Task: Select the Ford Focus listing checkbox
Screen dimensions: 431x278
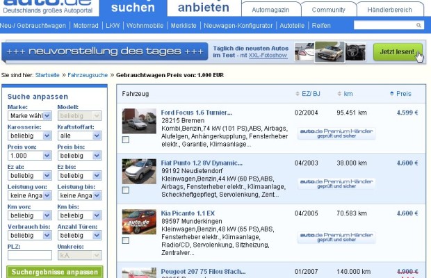Action: pos(126,140)
